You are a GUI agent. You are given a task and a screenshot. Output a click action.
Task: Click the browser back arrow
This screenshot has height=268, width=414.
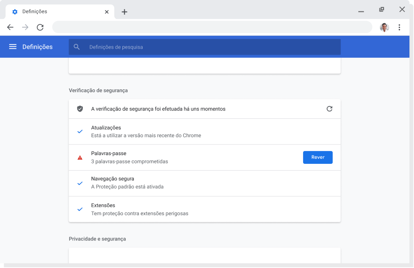tap(11, 28)
